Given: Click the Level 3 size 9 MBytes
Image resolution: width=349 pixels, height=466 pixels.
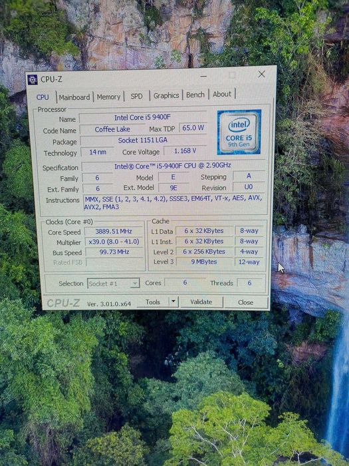Looking at the screenshot, I should [x=204, y=262].
